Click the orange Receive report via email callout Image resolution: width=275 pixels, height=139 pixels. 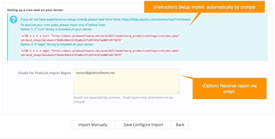coord(229,88)
